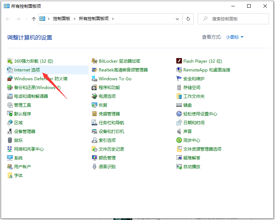Open the 键盘 icon
Screen dimensions: 275x220
(179, 105)
